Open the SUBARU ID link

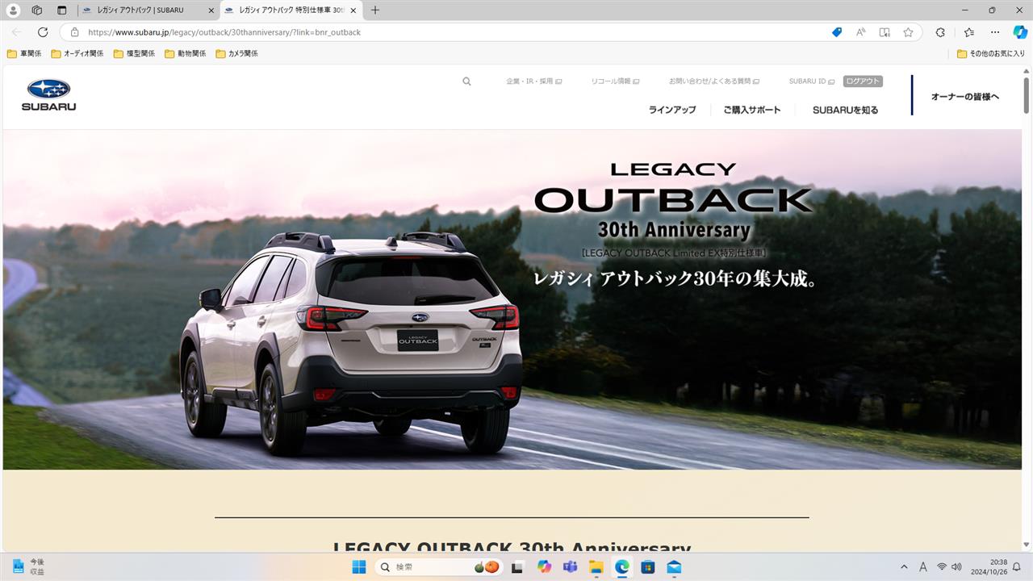[812, 82]
